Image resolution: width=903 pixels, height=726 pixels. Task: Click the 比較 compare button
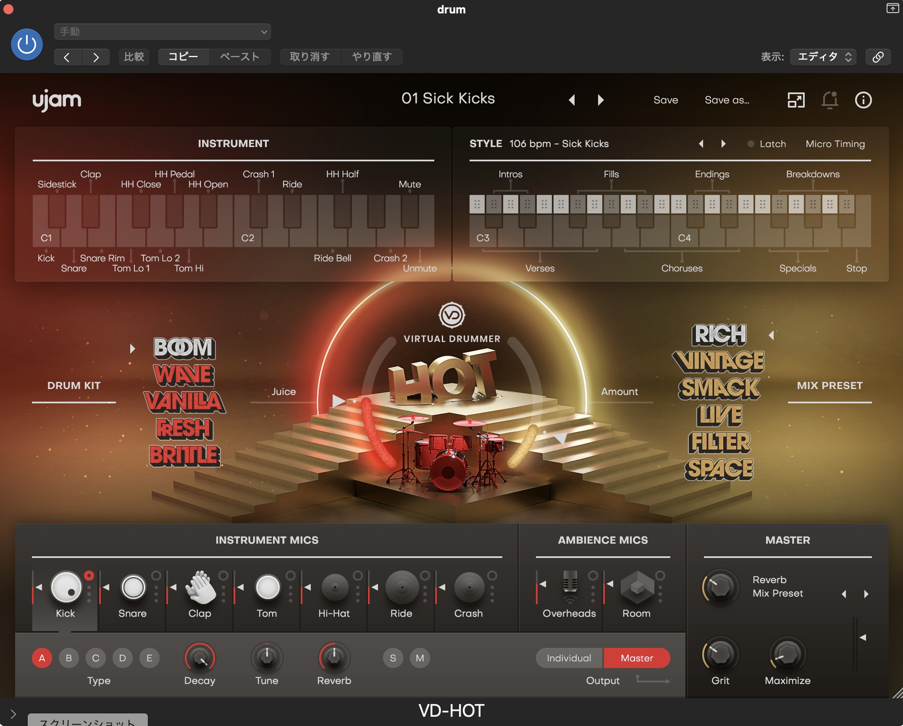(x=134, y=57)
